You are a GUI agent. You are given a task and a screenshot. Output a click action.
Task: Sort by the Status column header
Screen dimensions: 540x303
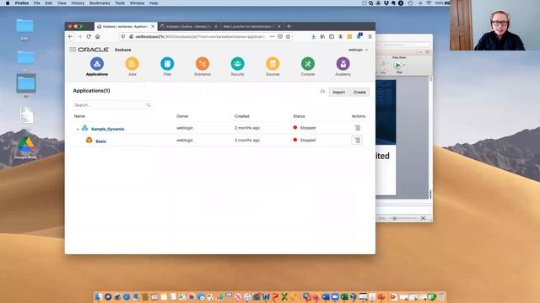click(299, 116)
